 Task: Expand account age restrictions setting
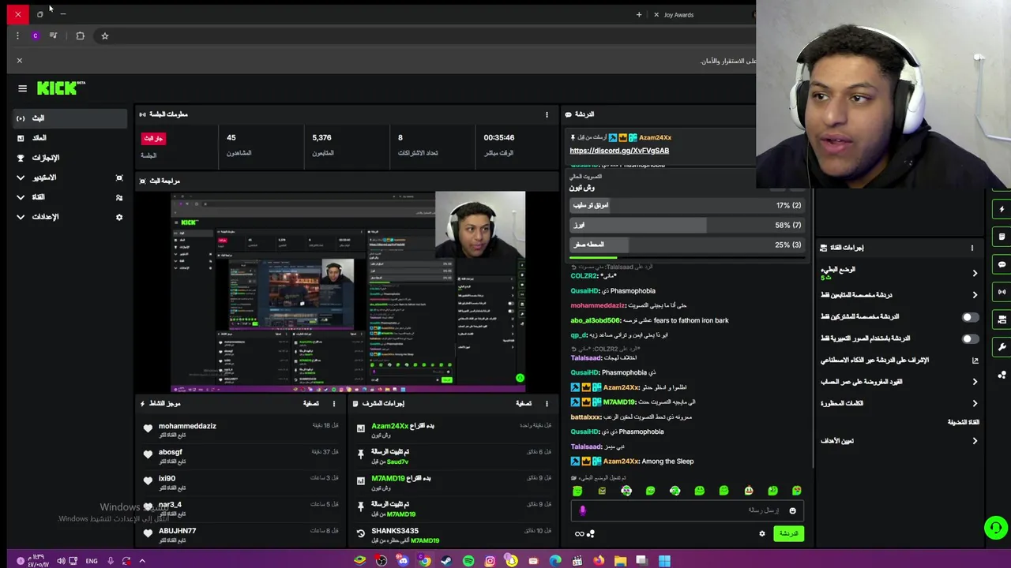(899, 382)
